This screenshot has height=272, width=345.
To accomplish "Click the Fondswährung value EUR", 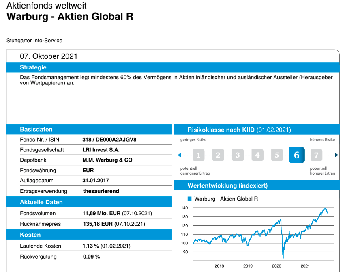I will [x=88, y=170].
